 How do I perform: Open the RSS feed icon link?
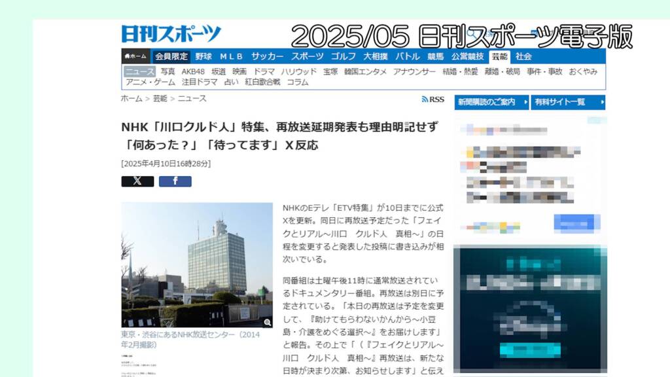(x=433, y=99)
